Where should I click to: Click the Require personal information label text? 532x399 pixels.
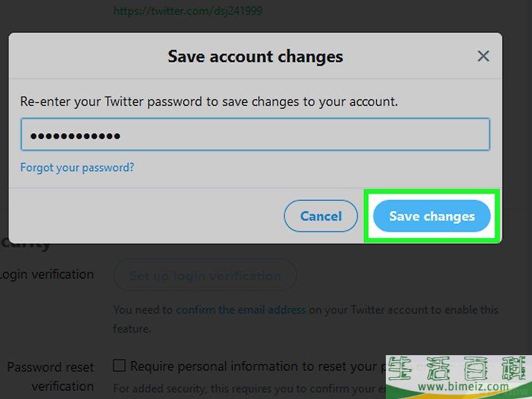(x=258, y=366)
